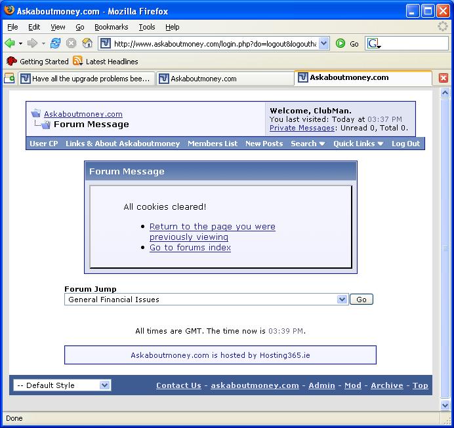Open the Help menu
The height and width of the screenshot is (428, 454).
pos(173,27)
